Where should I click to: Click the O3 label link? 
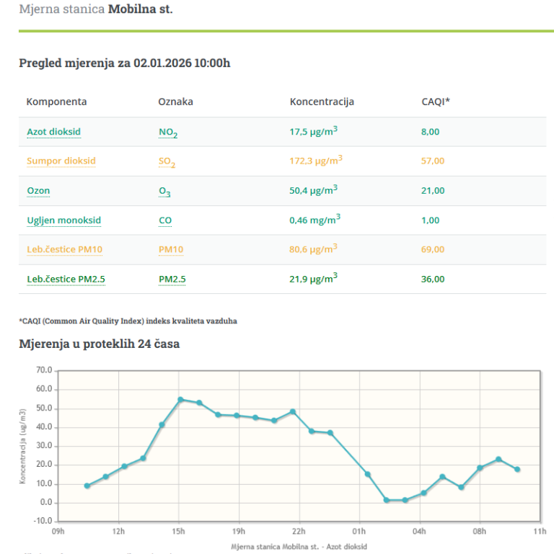pos(164,192)
